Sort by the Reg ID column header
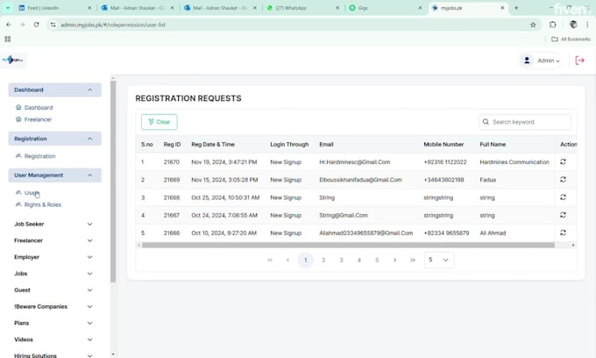 [x=172, y=145]
